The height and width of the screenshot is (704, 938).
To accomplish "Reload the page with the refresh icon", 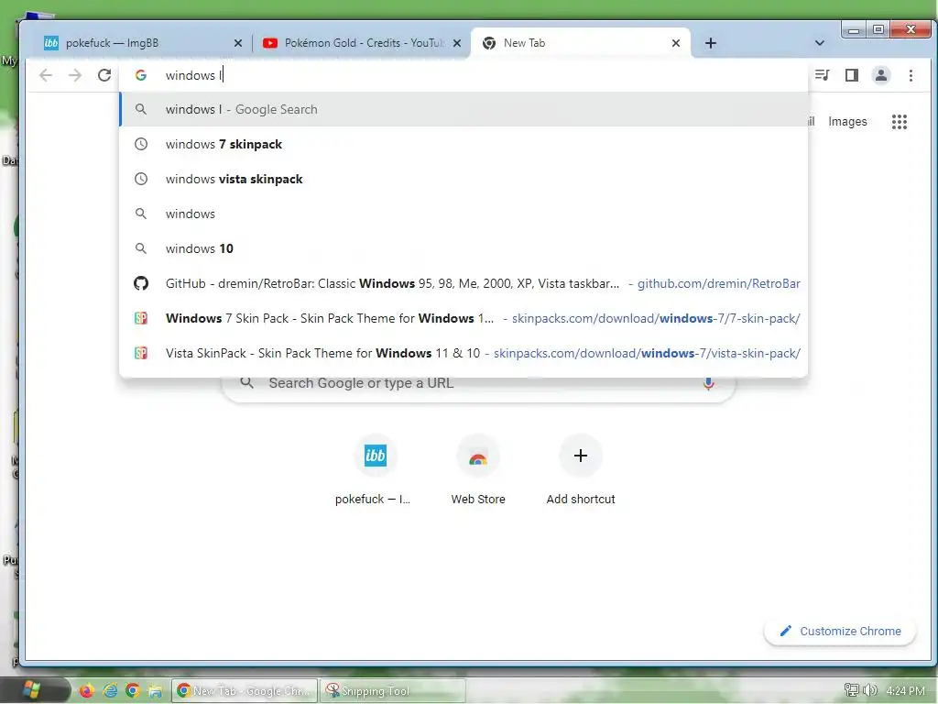I will point(104,75).
